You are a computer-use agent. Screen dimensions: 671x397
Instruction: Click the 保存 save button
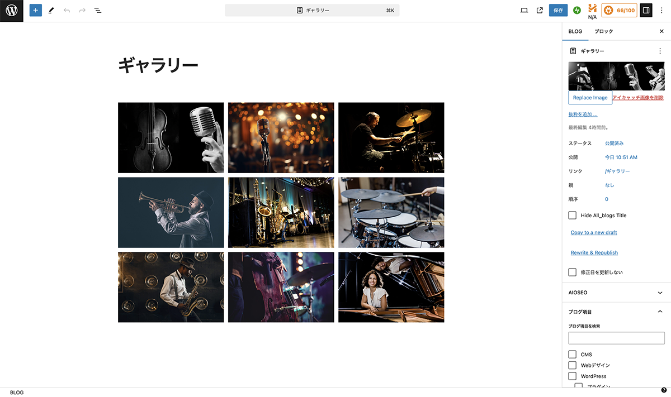pyautogui.click(x=558, y=11)
